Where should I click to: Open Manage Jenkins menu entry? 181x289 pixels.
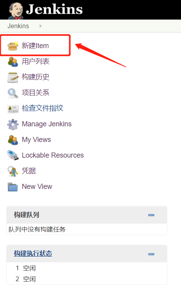[47, 124]
